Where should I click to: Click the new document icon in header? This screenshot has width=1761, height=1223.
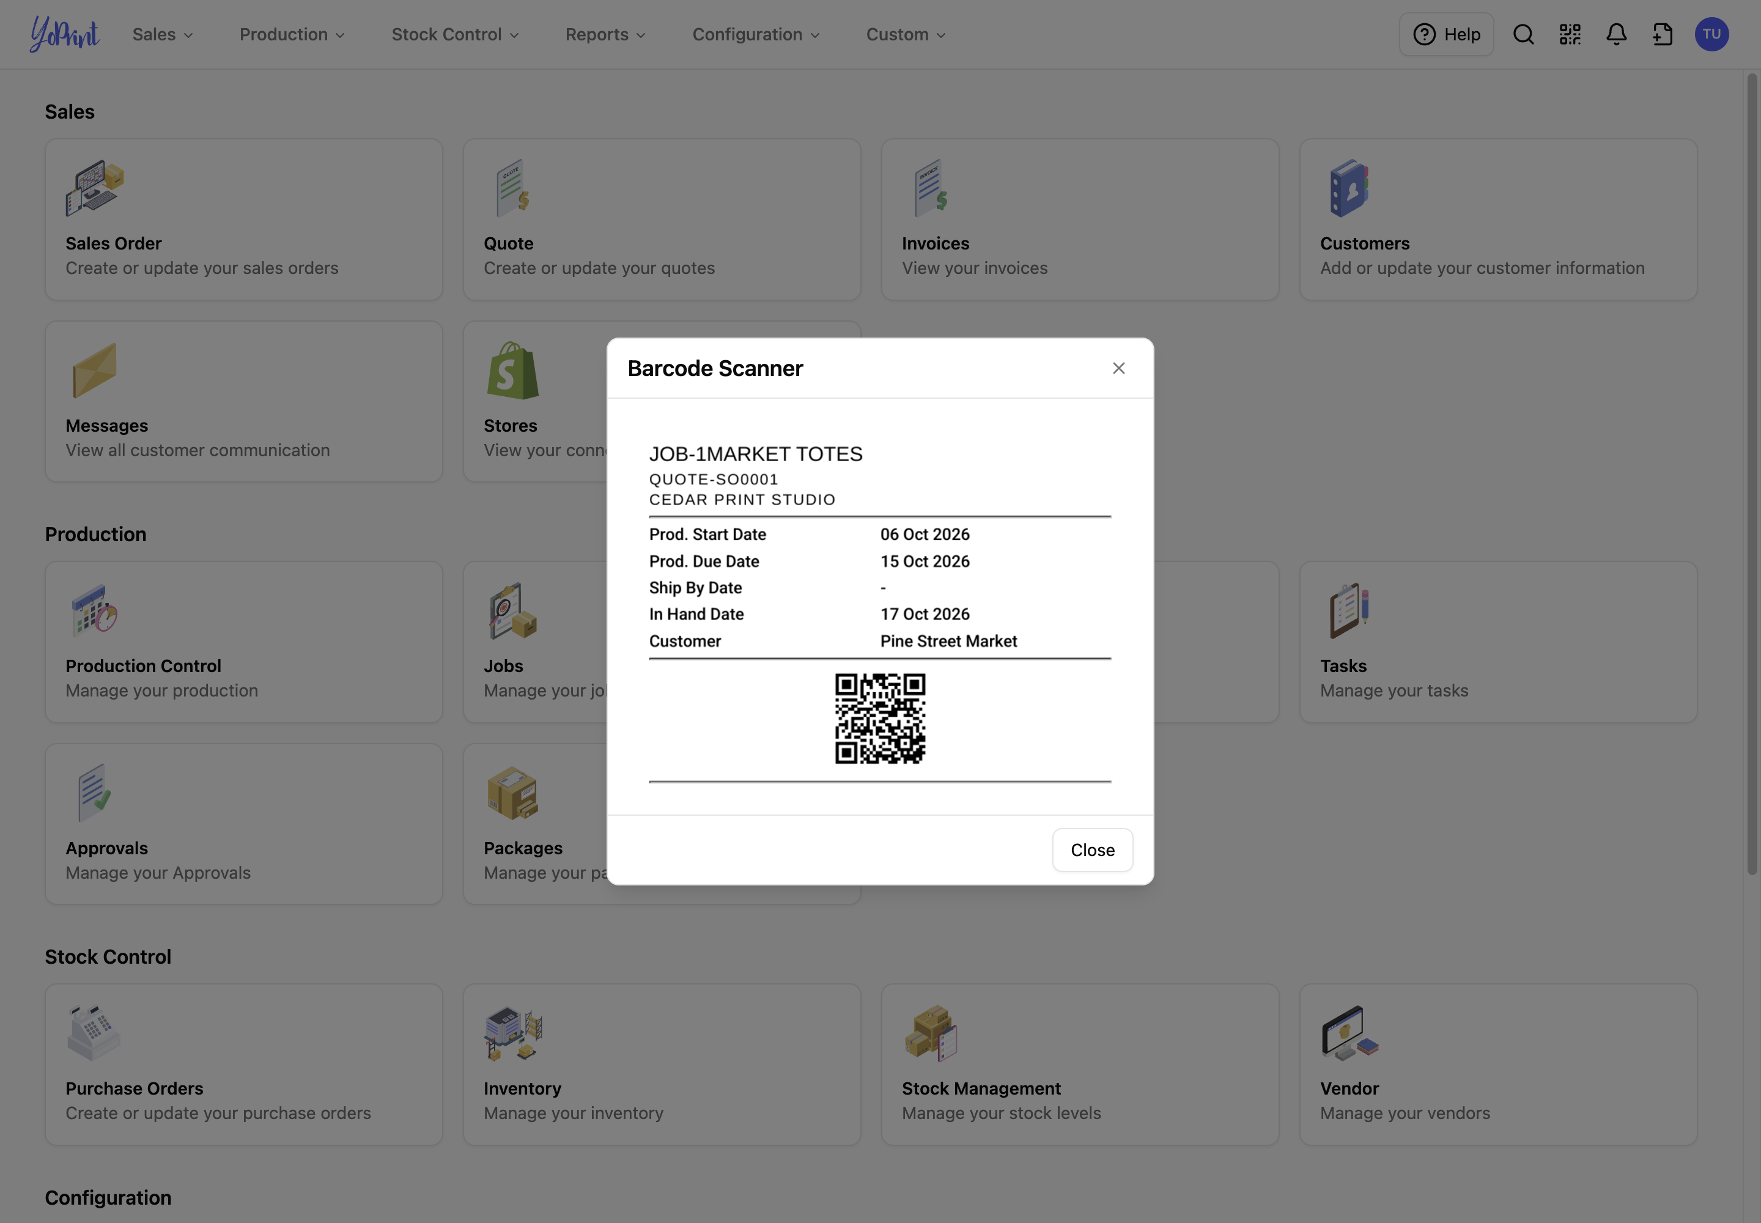click(1663, 34)
